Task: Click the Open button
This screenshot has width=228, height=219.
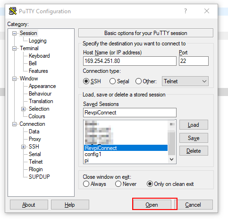Action: click(152, 205)
